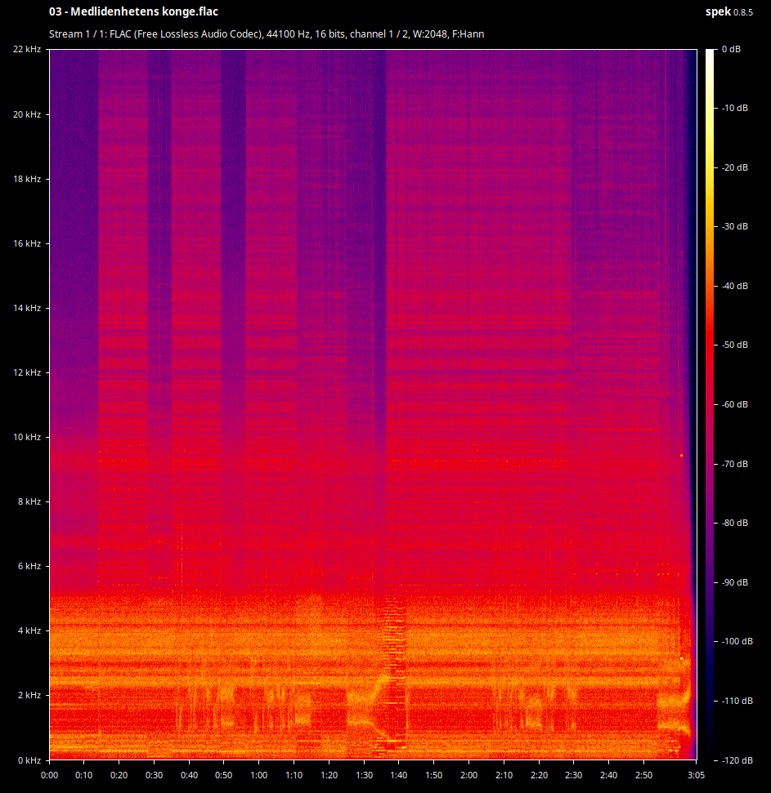The width and height of the screenshot is (771, 793).
Task: Click the '2:30' time axis label
Action: coord(574,775)
